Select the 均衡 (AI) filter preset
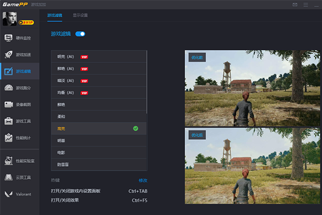322x215 pixels. (x=99, y=92)
